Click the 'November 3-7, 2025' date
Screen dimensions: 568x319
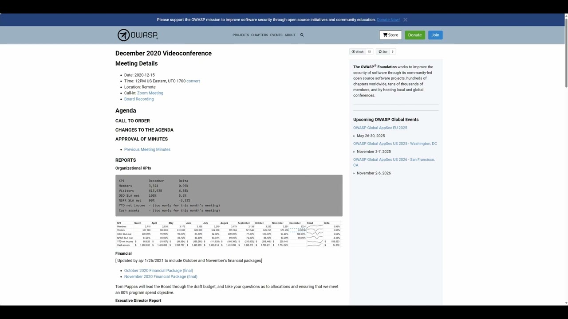[x=374, y=152]
